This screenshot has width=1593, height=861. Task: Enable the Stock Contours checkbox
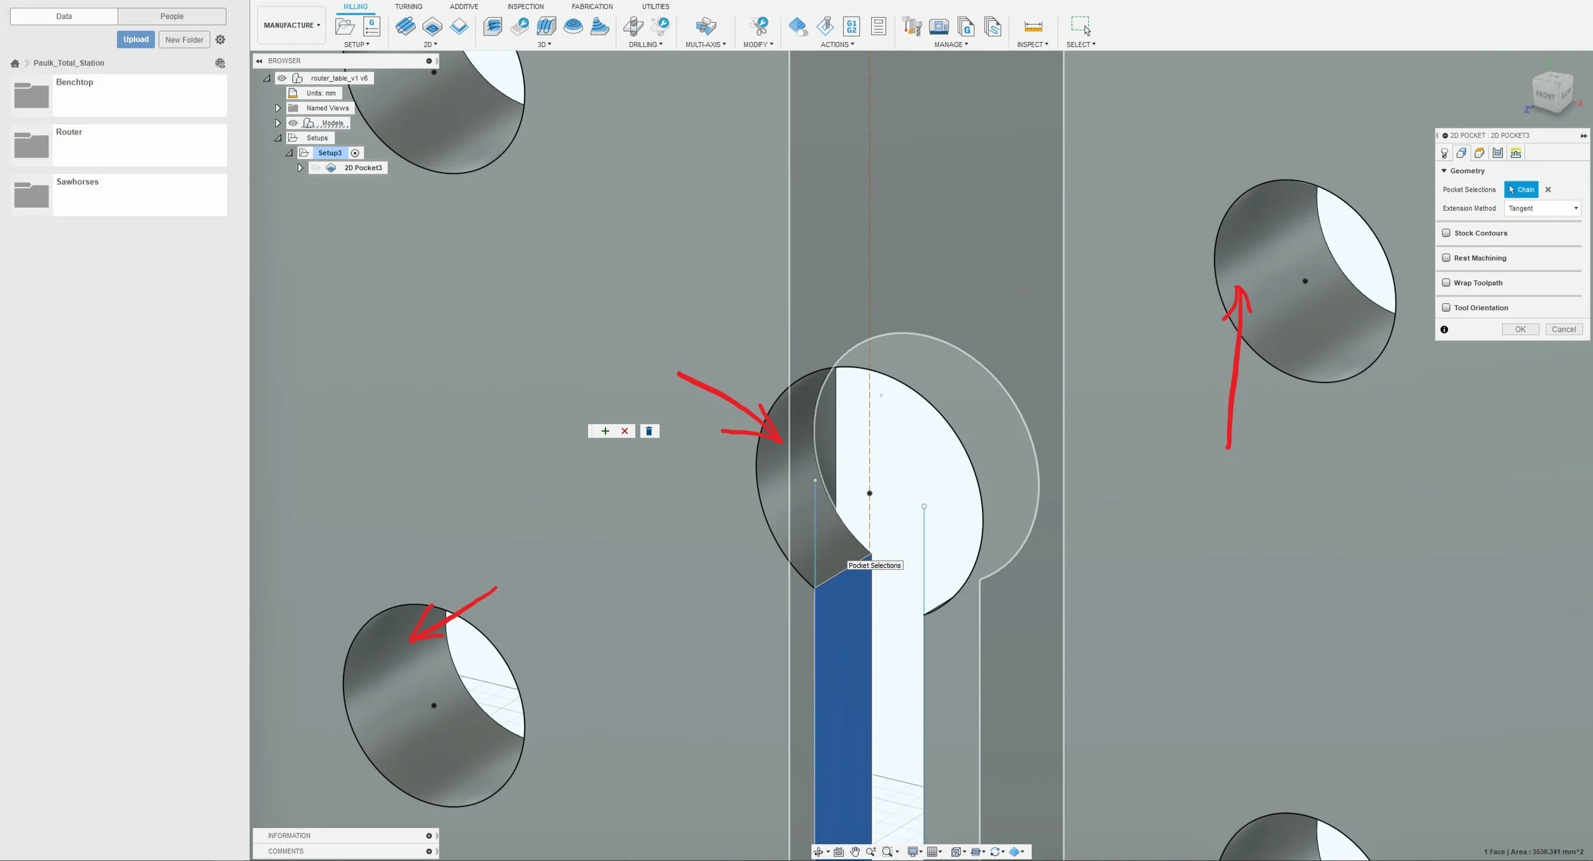pyautogui.click(x=1446, y=233)
